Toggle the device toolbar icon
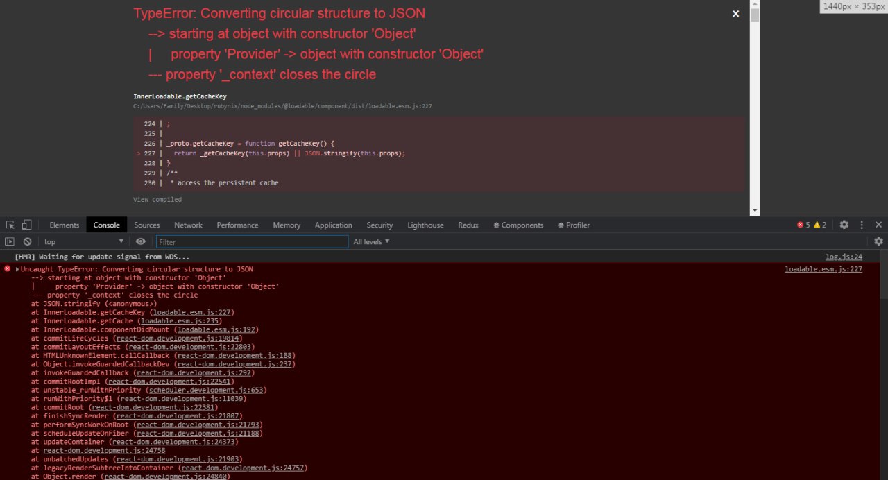Screen dimensions: 888x480 [26, 225]
